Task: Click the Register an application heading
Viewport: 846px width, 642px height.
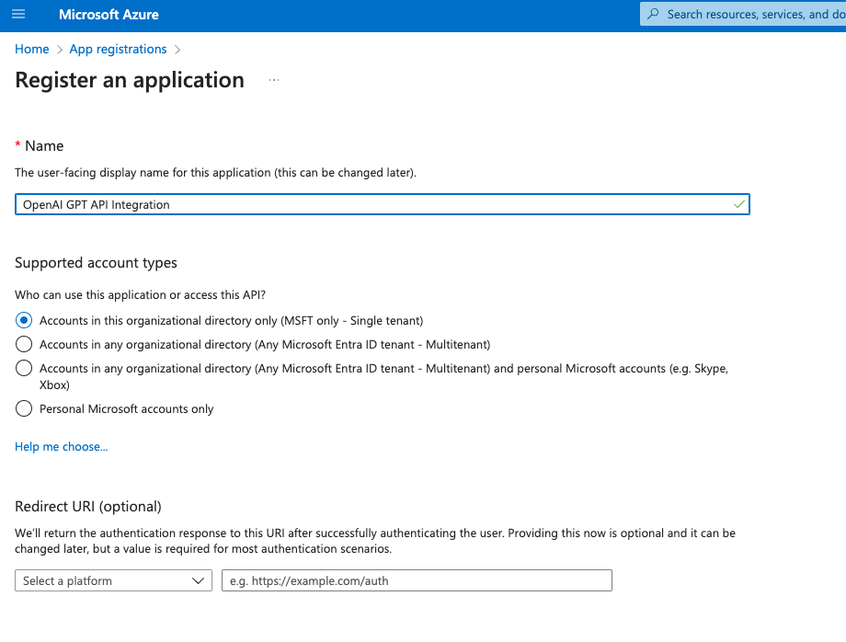Action: pos(129,81)
